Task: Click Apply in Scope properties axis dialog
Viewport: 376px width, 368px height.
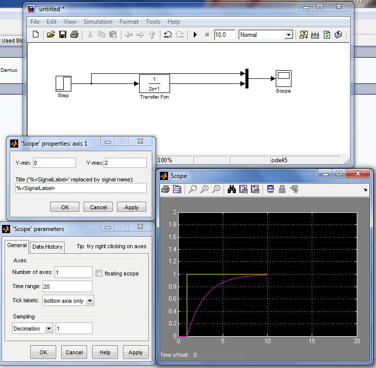Action: 132,207
